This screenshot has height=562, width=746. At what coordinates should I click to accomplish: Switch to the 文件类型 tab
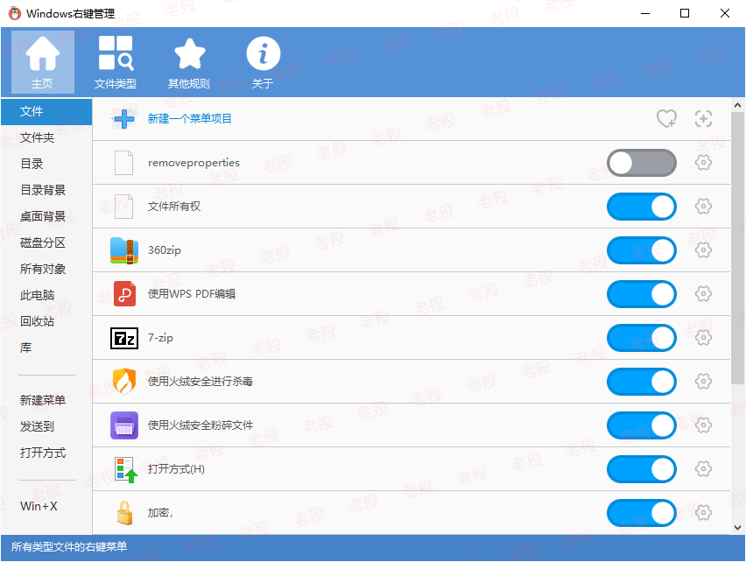(116, 62)
